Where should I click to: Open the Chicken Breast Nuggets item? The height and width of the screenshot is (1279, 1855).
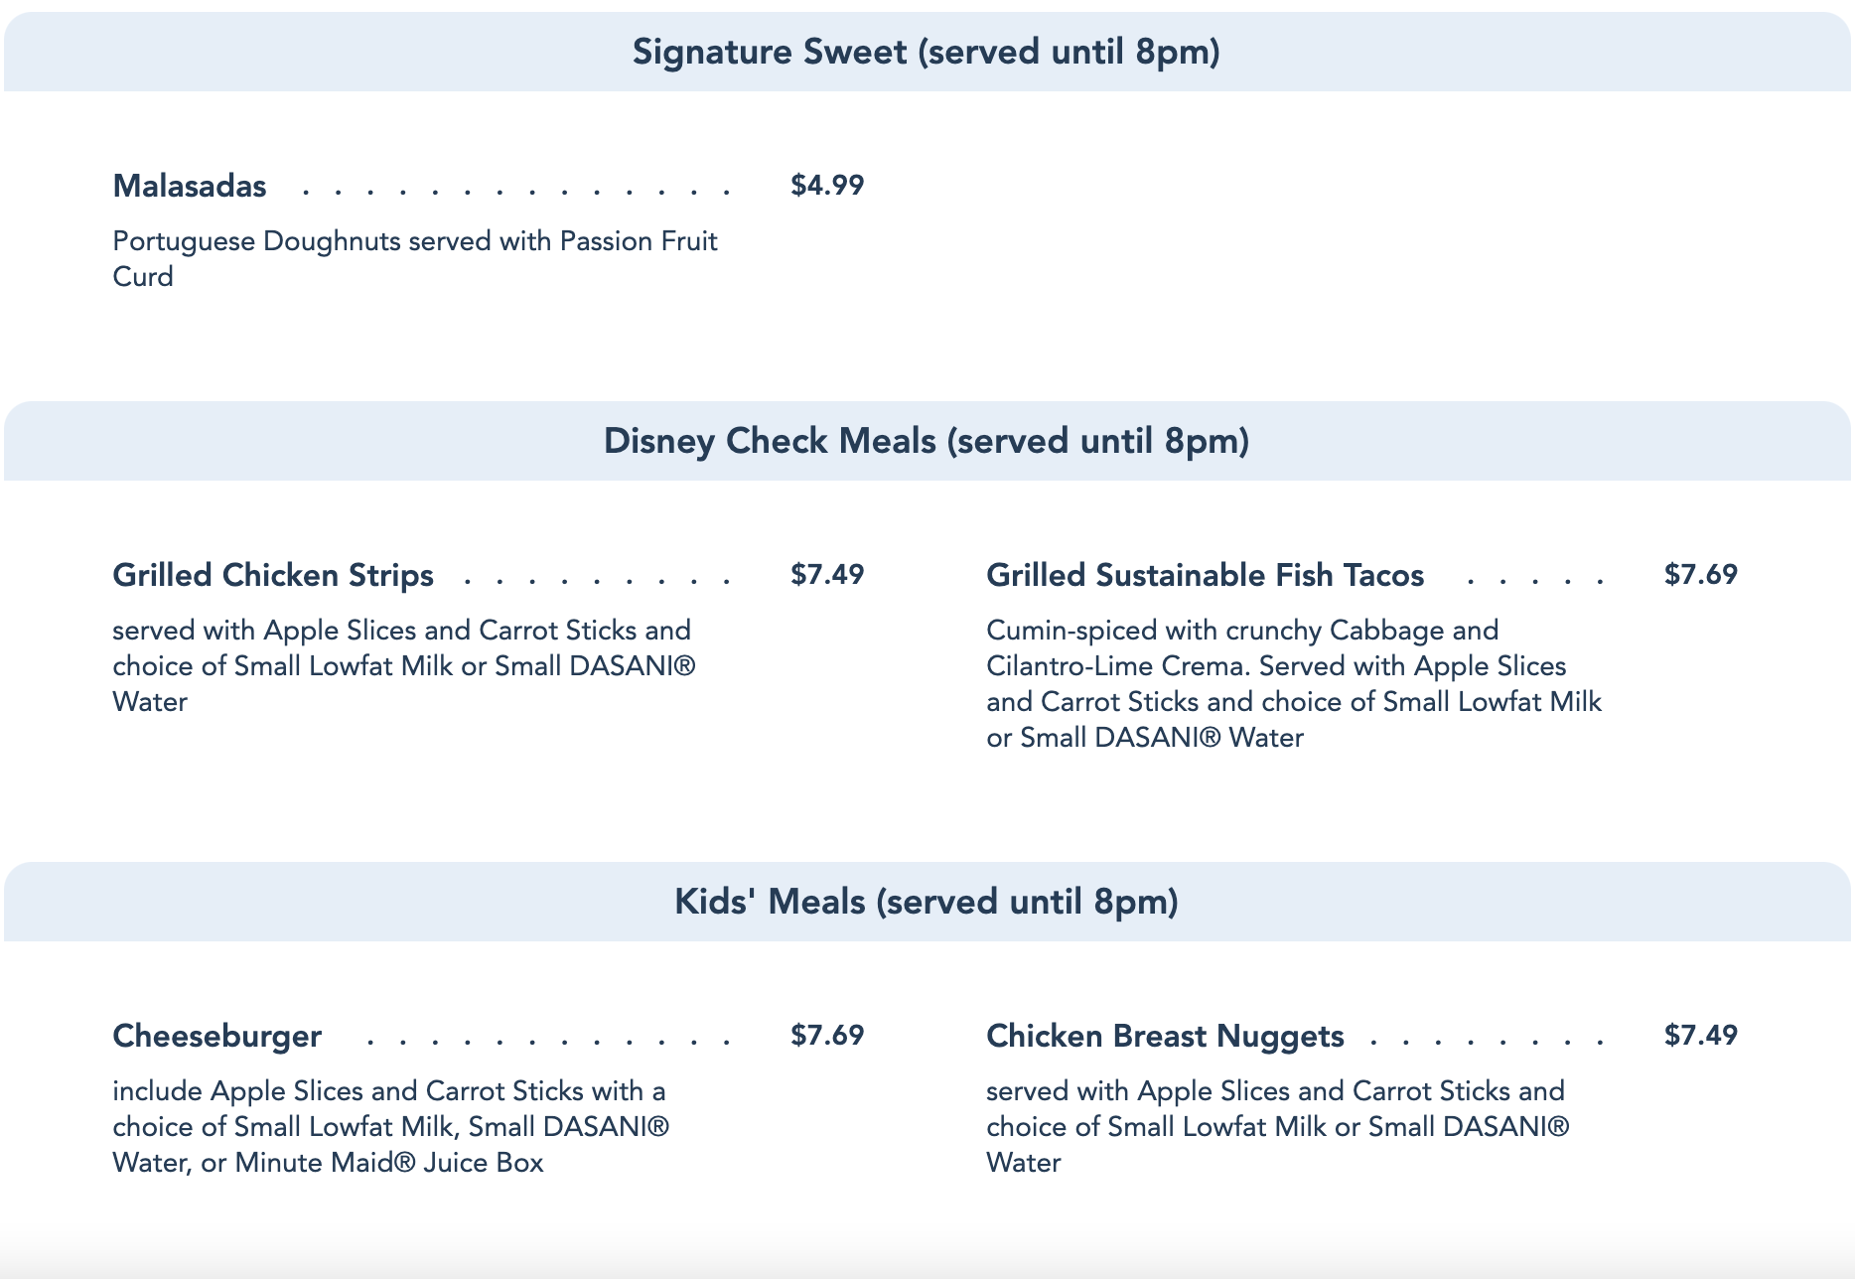1165,1036
